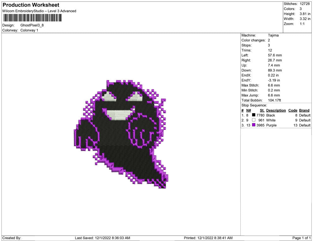Click the stitch count '961'
The height and width of the screenshot is (241, 313).
tap(261, 120)
